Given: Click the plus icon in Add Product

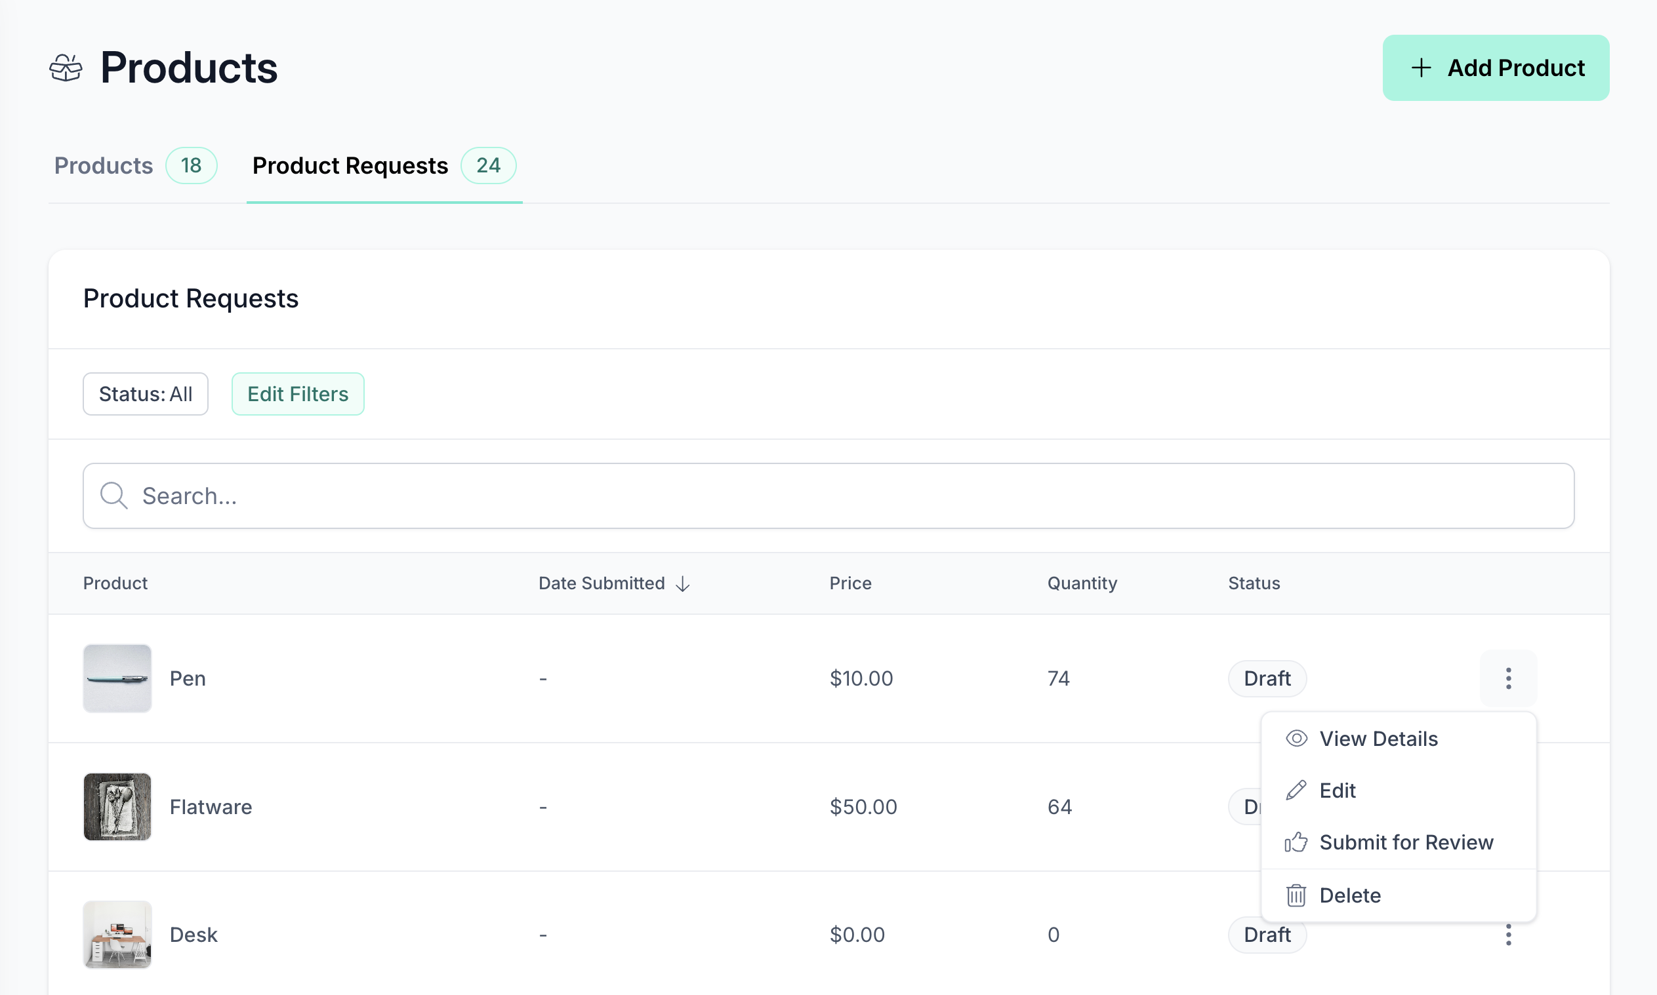Looking at the screenshot, I should tap(1420, 68).
